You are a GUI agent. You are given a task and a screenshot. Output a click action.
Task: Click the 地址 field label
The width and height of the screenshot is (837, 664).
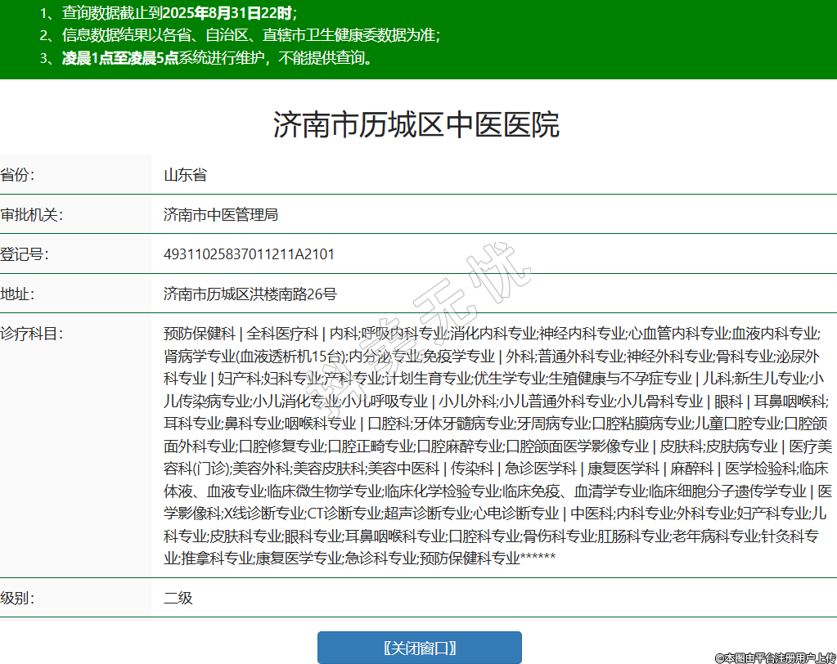point(16,294)
